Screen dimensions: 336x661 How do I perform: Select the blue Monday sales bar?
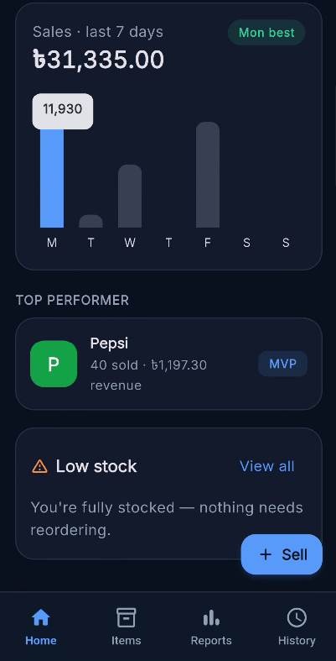tap(52, 178)
